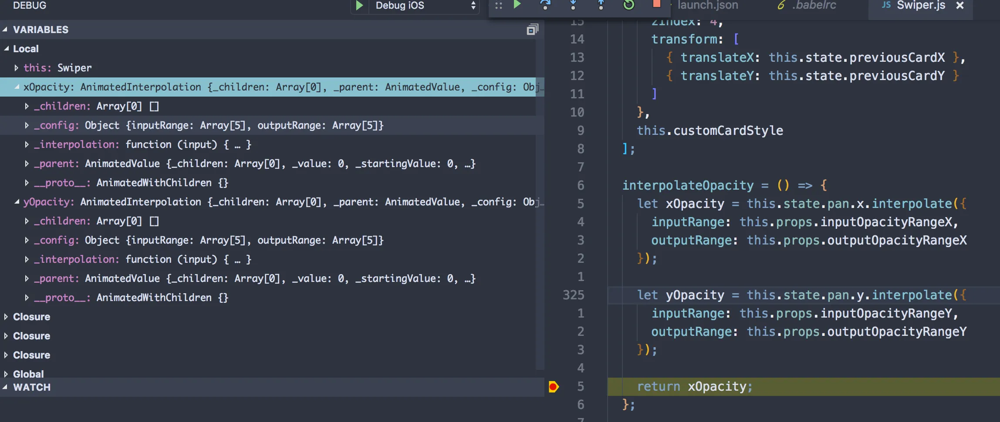Grab the debug toolbar drag handle
The image size is (1000, 422).
coord(499,6)
